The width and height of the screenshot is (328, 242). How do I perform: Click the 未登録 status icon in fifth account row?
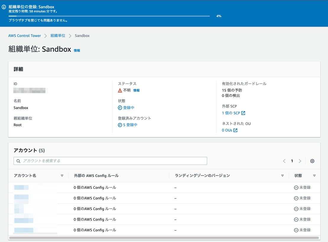click(x=296, y=230)
